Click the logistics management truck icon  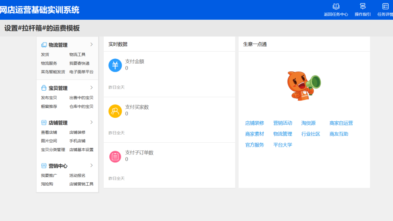[x=44, y=45]
